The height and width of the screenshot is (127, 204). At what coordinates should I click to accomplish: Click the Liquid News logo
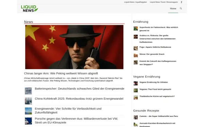tap(30, 9)
